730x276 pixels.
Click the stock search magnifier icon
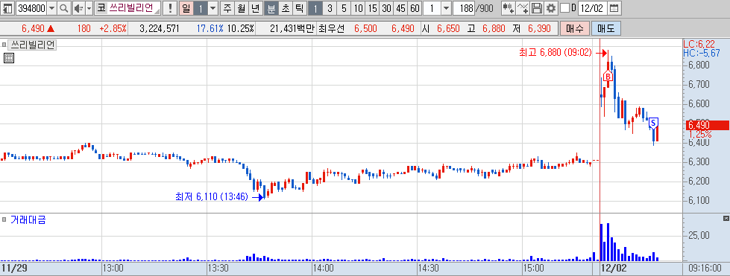pos(64,8)
